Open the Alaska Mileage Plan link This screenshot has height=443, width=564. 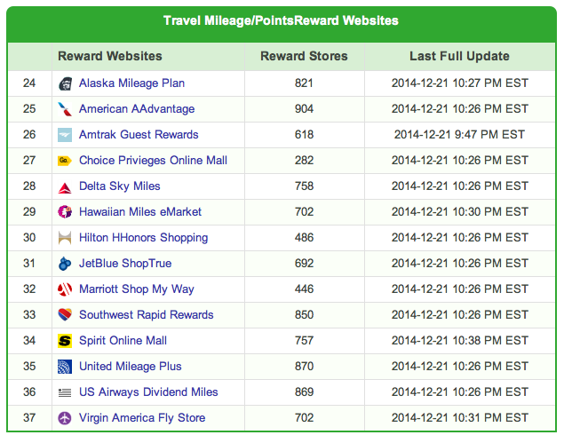pyautogui.click(x=131, y=83)
